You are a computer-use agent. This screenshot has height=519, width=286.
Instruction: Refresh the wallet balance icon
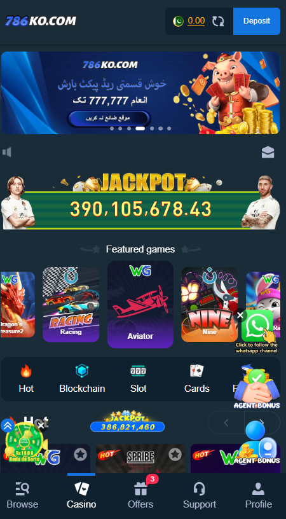click(218, 21)
